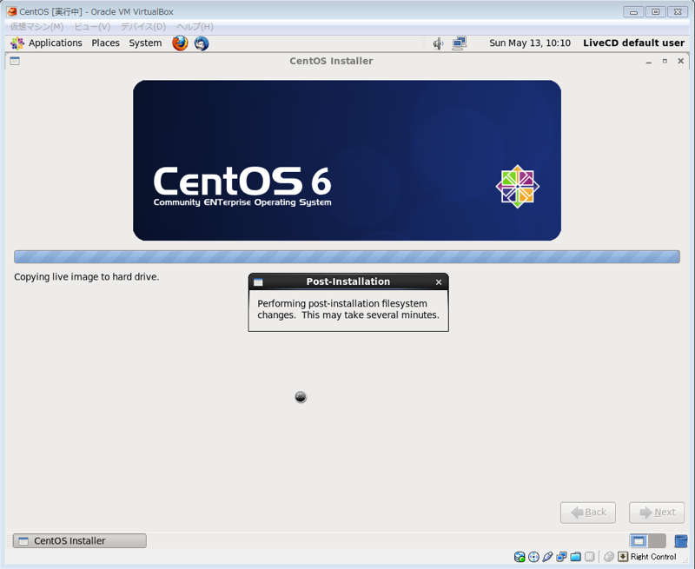Image resolution: width=695 pixels, height=569 pixels.
Task: Click the volume speaker icon
Action: pos(438,43)
